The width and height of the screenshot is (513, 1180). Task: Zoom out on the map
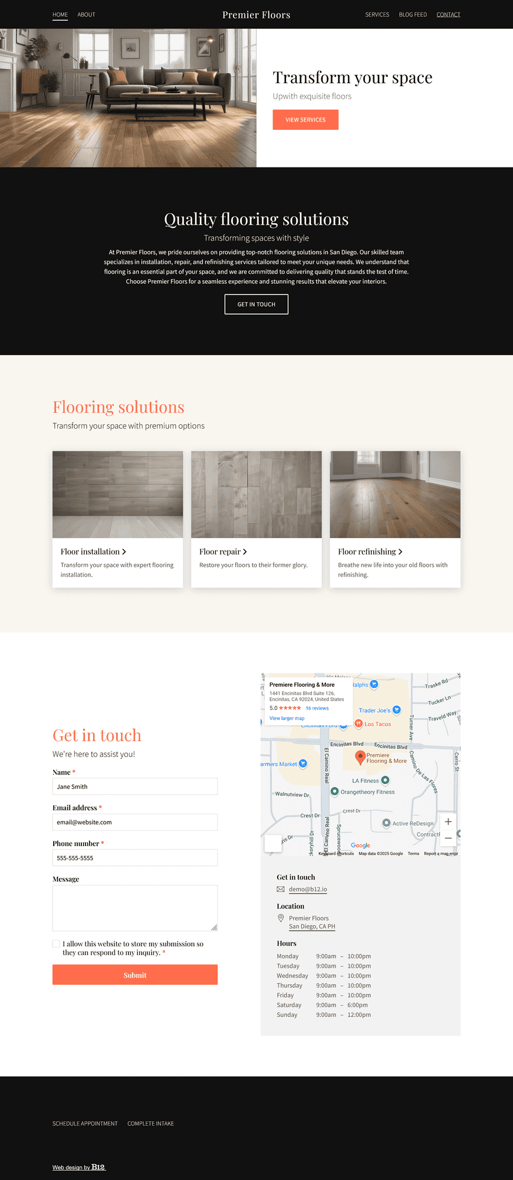(x=448, y=838)
